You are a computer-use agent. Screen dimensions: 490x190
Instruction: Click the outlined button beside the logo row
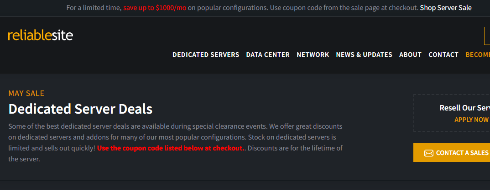(487, 36)
